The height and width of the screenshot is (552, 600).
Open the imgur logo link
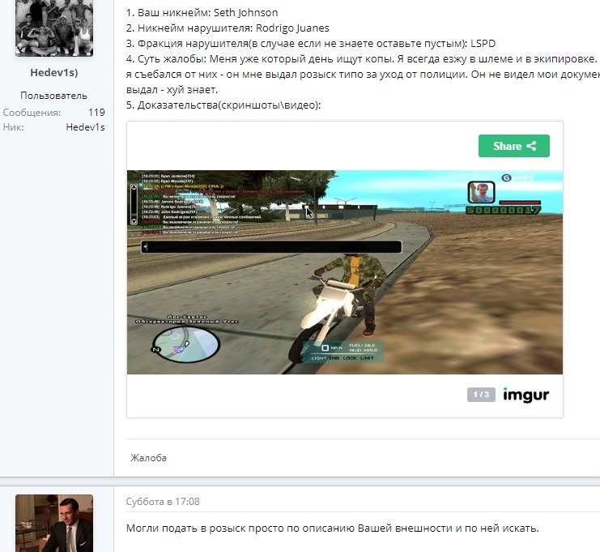pos(526,395)
